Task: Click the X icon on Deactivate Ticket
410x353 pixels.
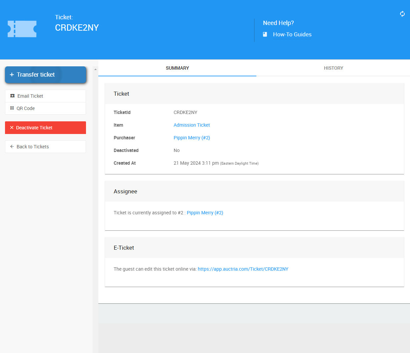Action: 12,128
